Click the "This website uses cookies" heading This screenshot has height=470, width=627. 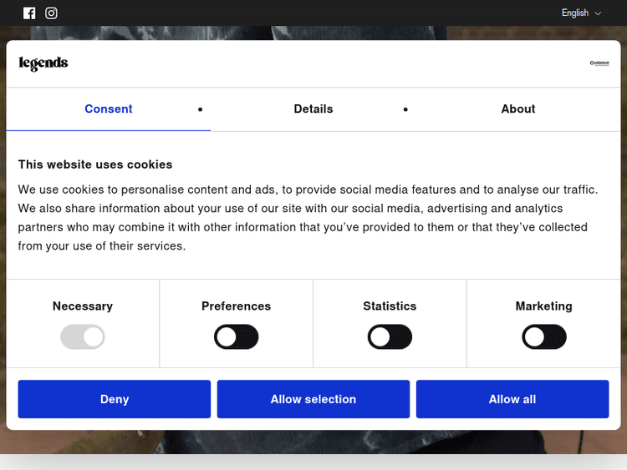(x=95, y=164)
